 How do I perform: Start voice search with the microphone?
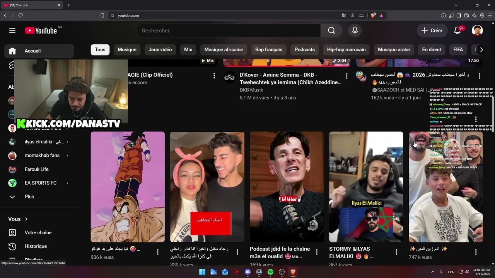pos(355,31)
